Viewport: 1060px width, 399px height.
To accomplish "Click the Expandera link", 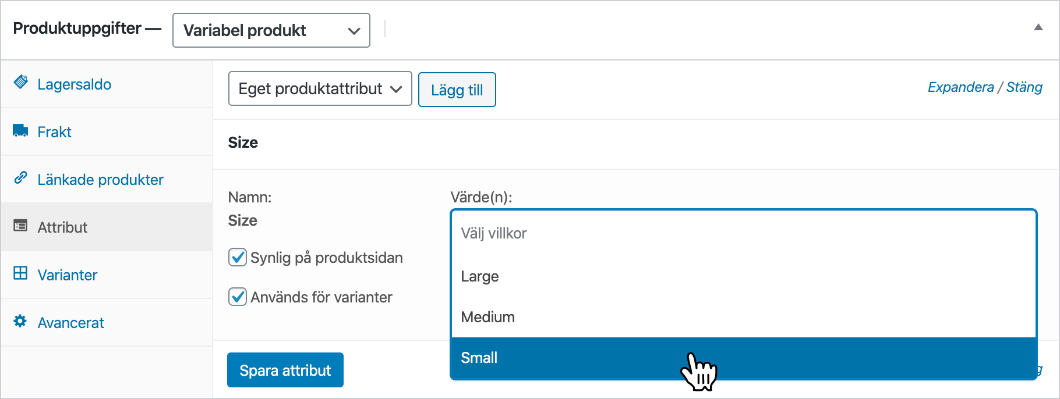I will (x=960, y=87).
